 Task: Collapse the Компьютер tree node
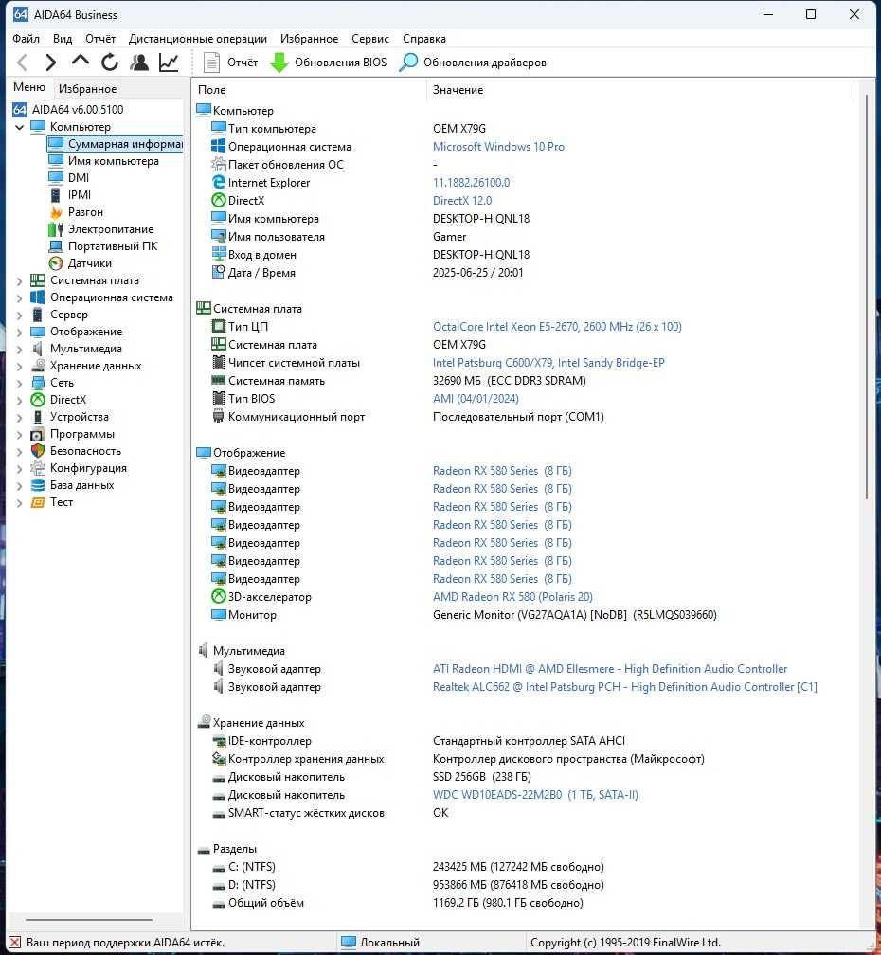(20, 127)
